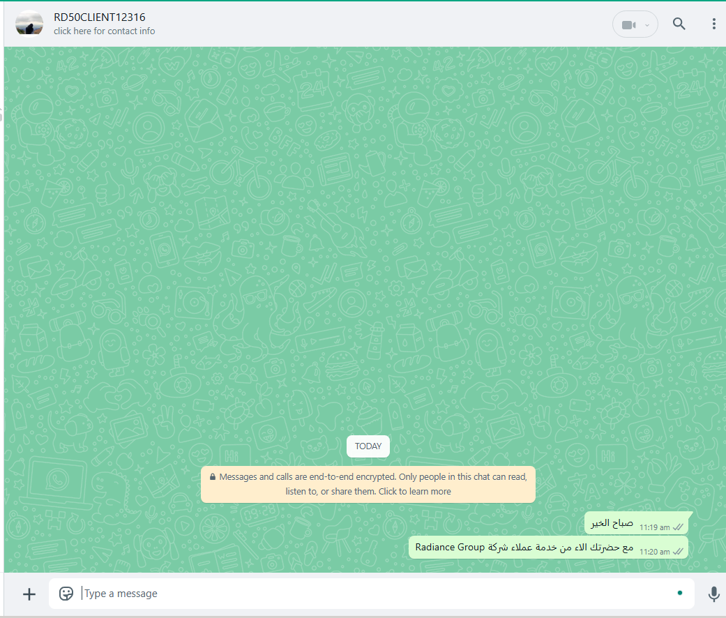
Task: Click the 11:19 am message timestamp
Action: click(x=654, y=527)
